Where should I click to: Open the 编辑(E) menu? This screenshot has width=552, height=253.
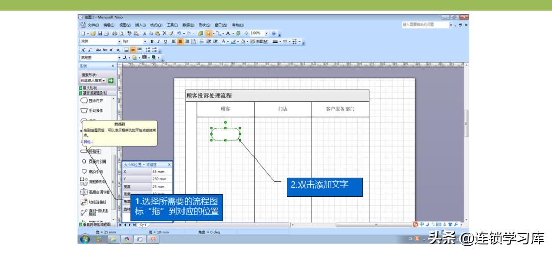point(109,25)
